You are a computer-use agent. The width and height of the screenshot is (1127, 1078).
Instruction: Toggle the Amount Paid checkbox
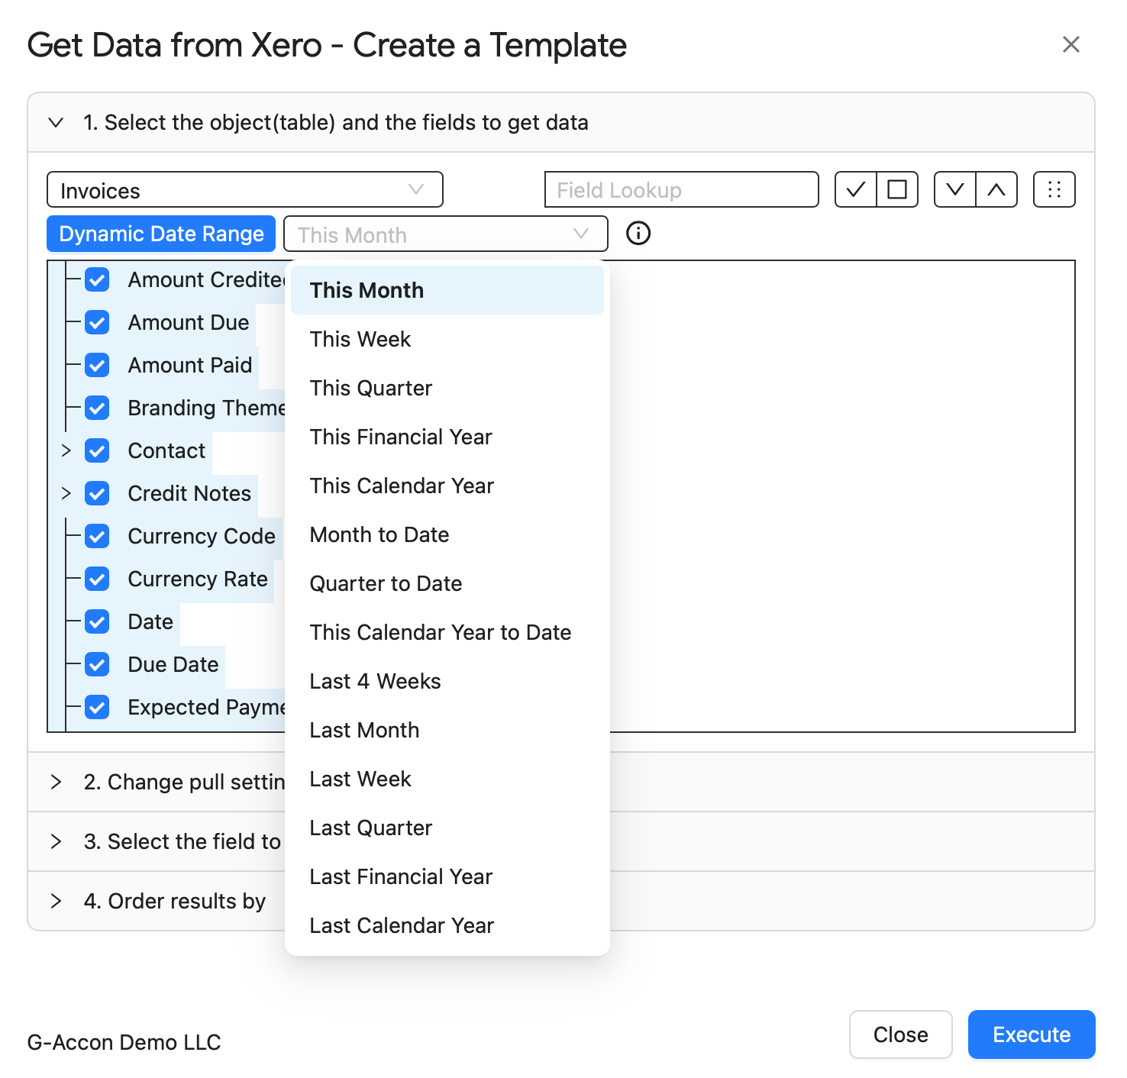point(97,366)
